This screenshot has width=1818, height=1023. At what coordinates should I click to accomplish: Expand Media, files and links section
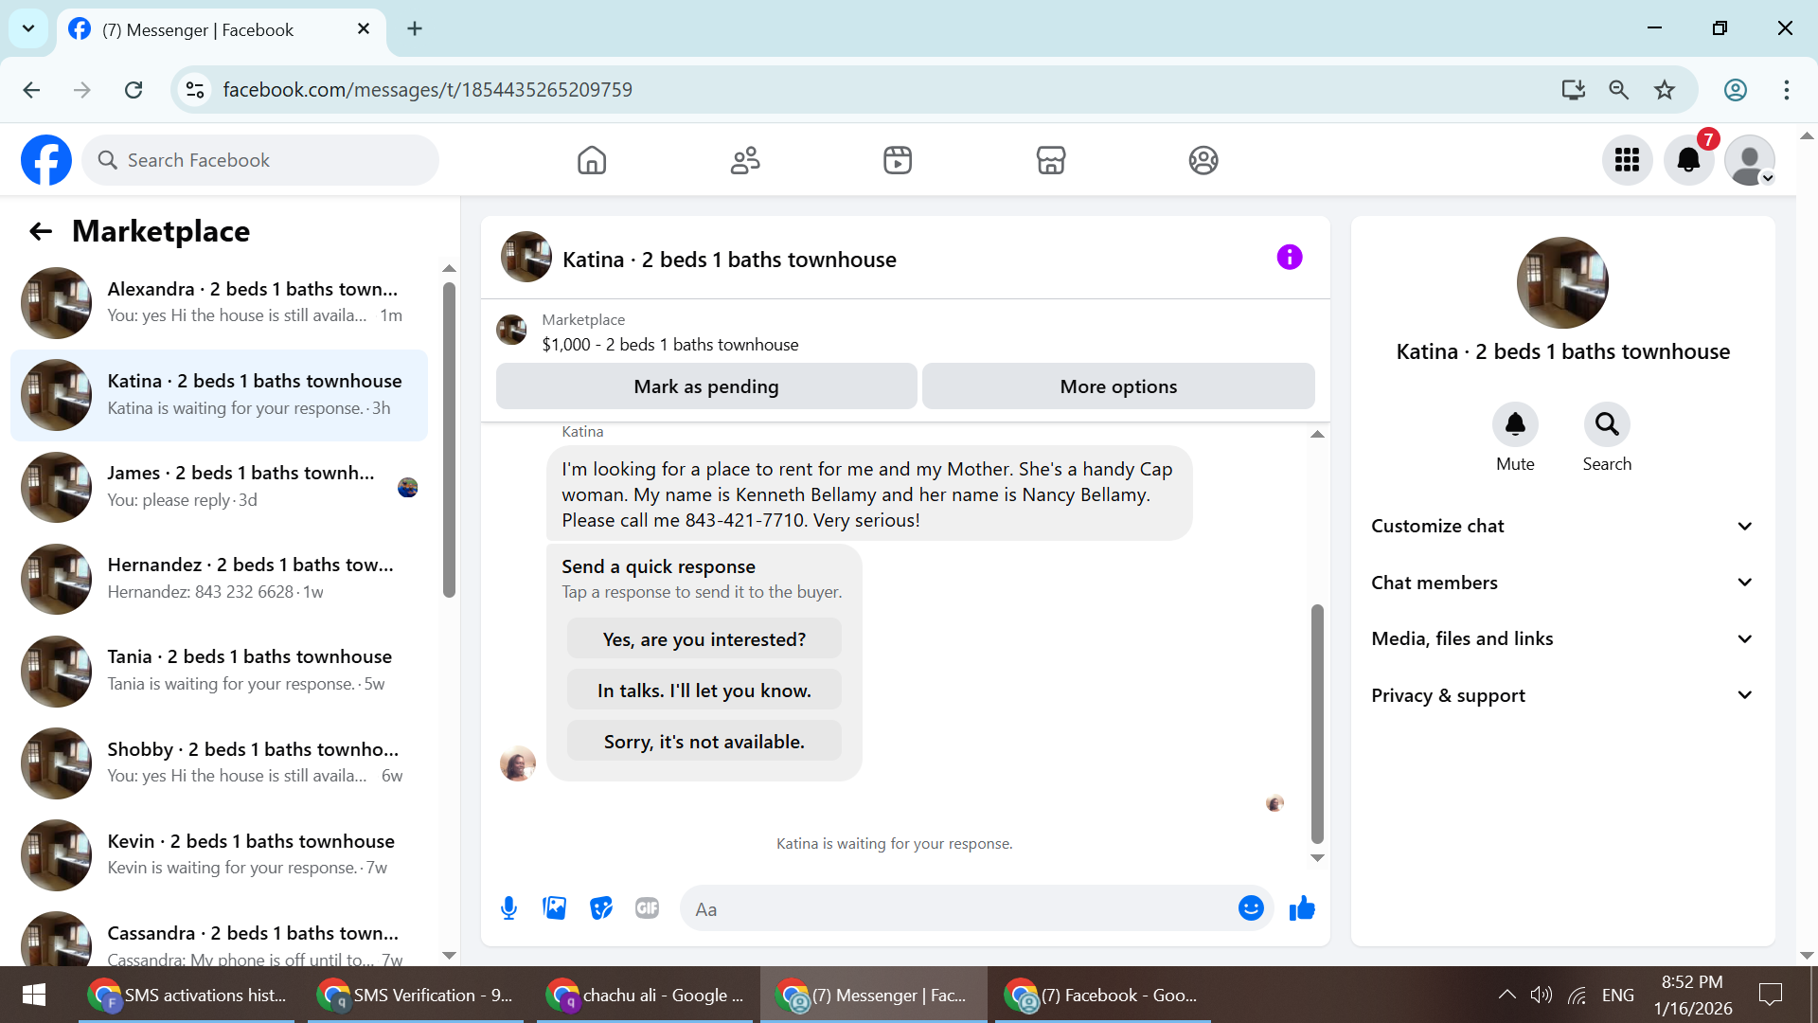[1561, 638]
